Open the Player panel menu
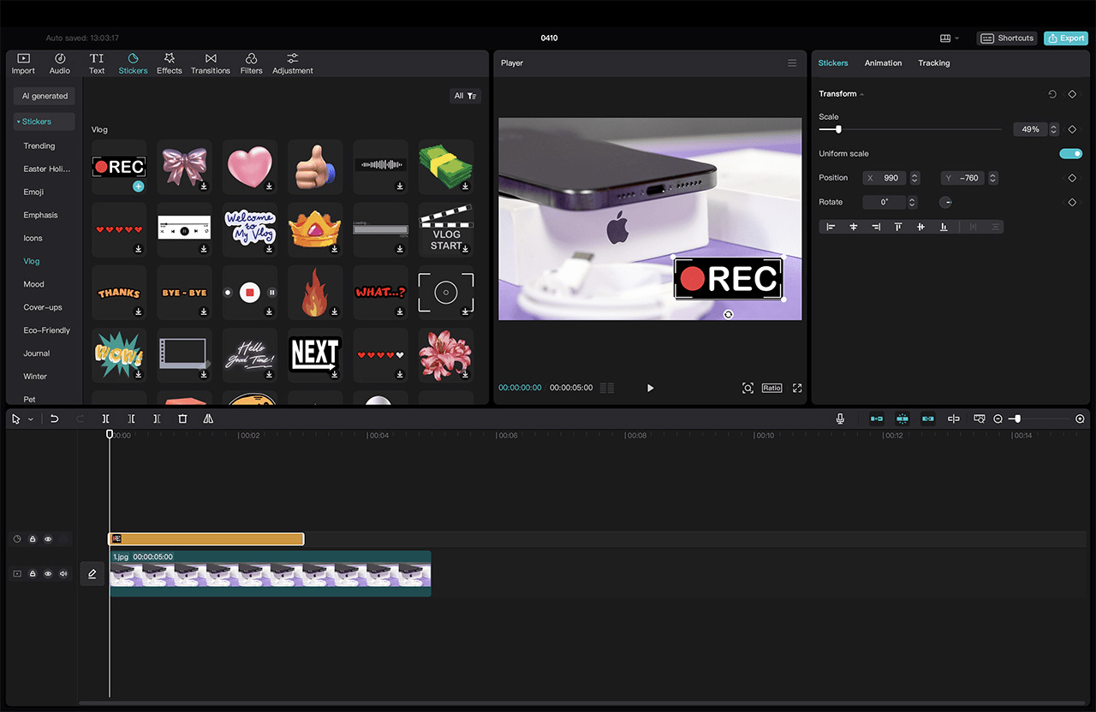The image size is (1096, 712). coord(792,63)
